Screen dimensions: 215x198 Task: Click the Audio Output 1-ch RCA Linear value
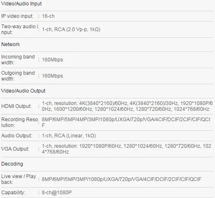coord(69,136)
